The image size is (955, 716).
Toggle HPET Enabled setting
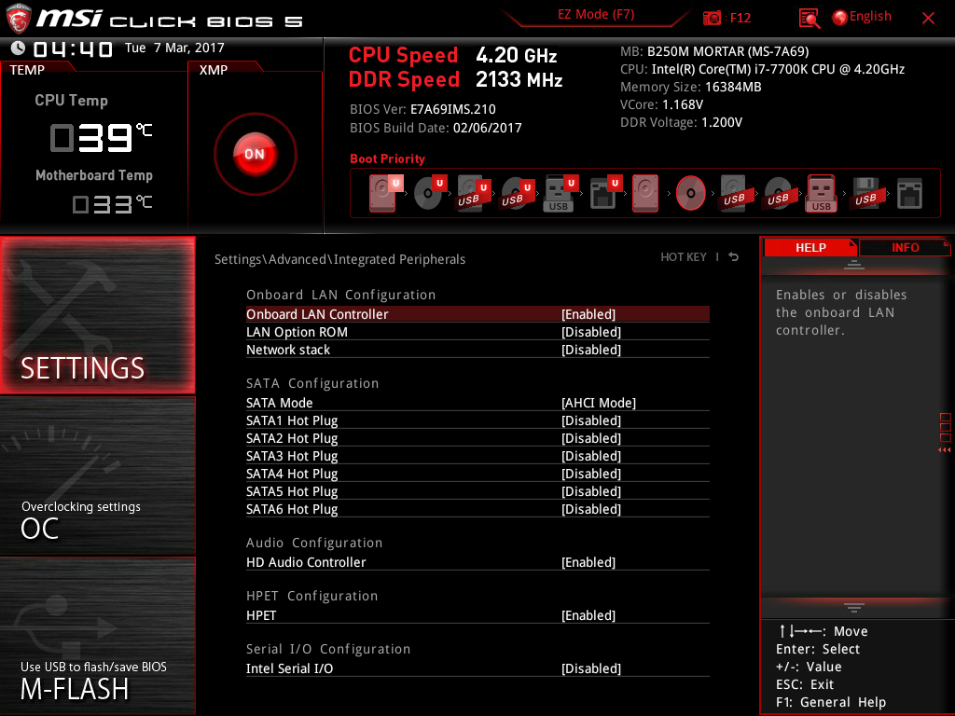point(588,615)
